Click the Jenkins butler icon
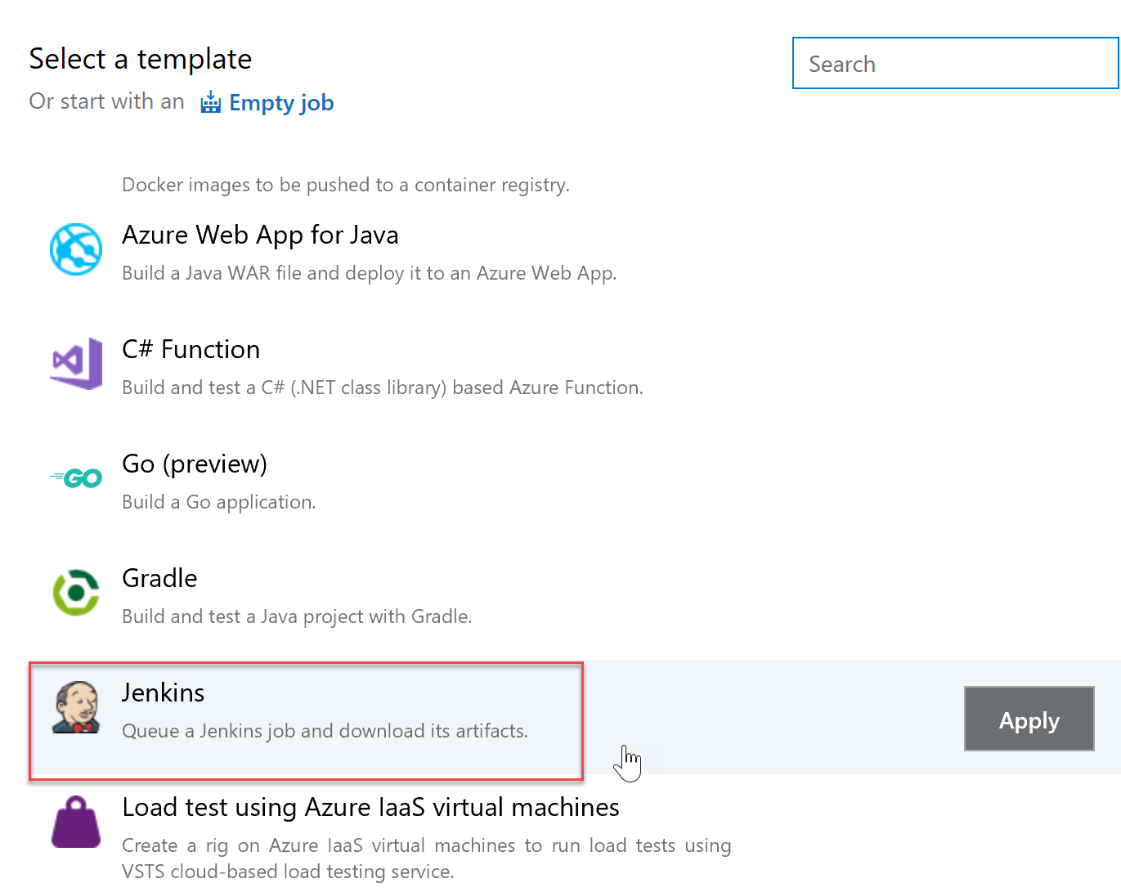 [76, 707]
